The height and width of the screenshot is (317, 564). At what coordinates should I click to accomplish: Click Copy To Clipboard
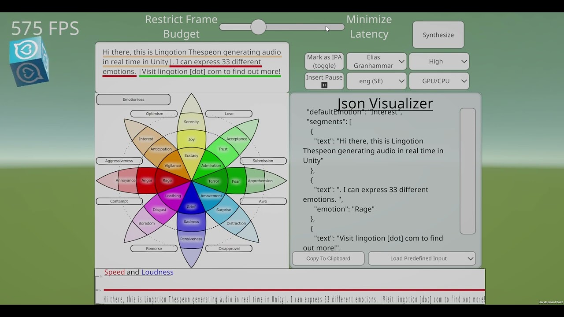click(328, 258)
